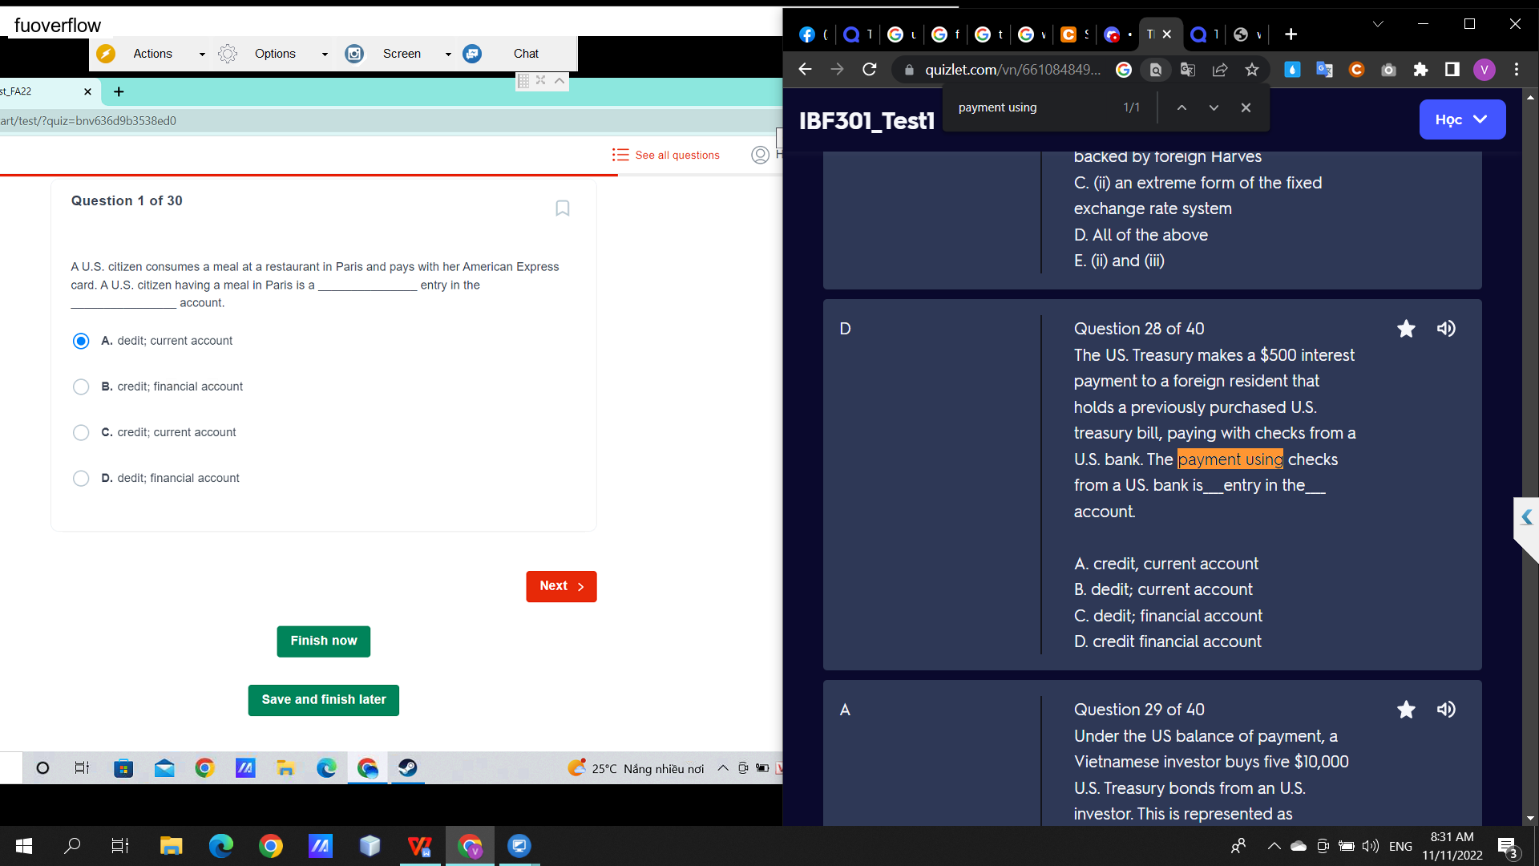Screen dimensions: 1539x866
Task: Click the exam user profile icon
Action: pyautogui.click(x=760, y=155)
